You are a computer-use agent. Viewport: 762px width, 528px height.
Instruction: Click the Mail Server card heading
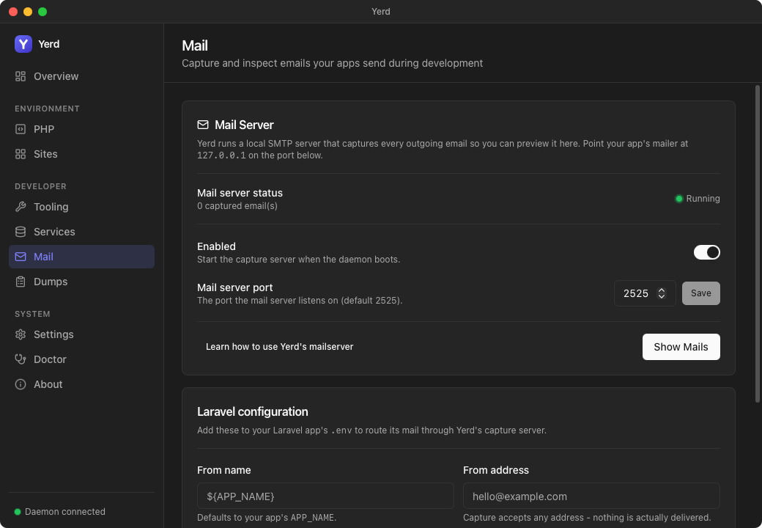coord(244,125)
